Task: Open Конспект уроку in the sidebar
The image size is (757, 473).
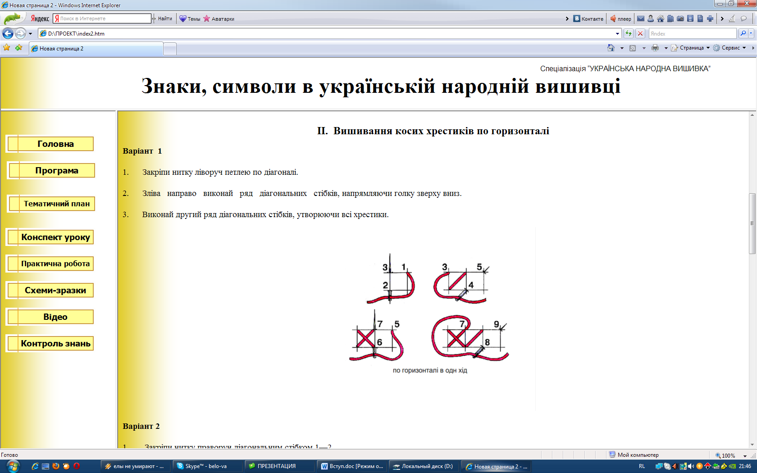Action: (x=50, y=237)
